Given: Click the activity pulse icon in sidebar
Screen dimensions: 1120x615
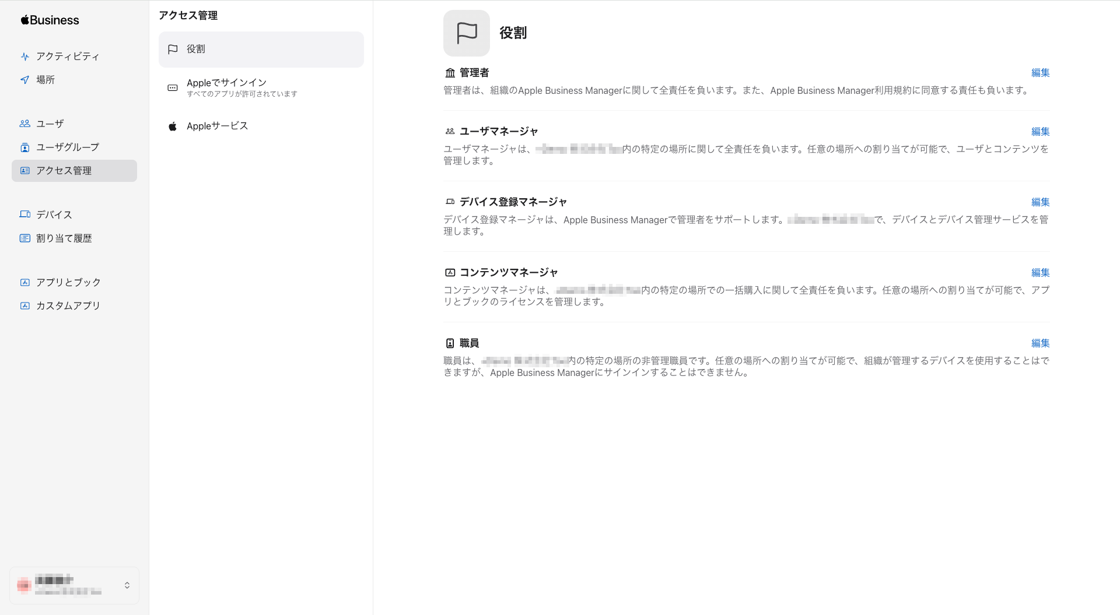Looking at the screenshot, I should 24,57.
